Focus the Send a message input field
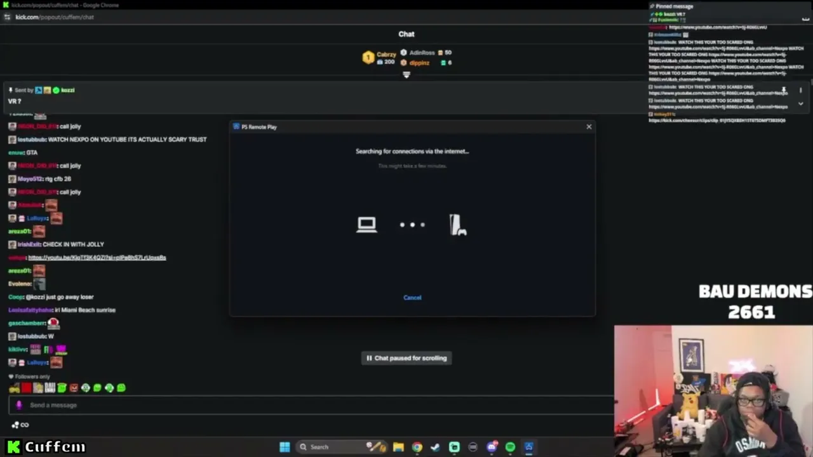Viewport: 813px width, 457px height. (x=311, y=405)
